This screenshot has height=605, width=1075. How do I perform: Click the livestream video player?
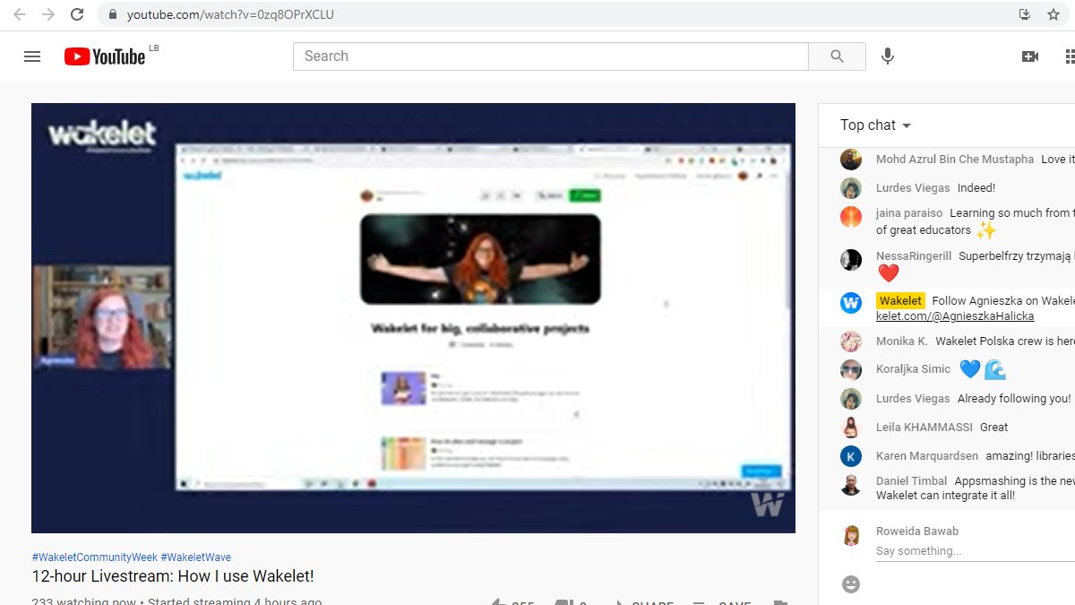tap(413, 318)
